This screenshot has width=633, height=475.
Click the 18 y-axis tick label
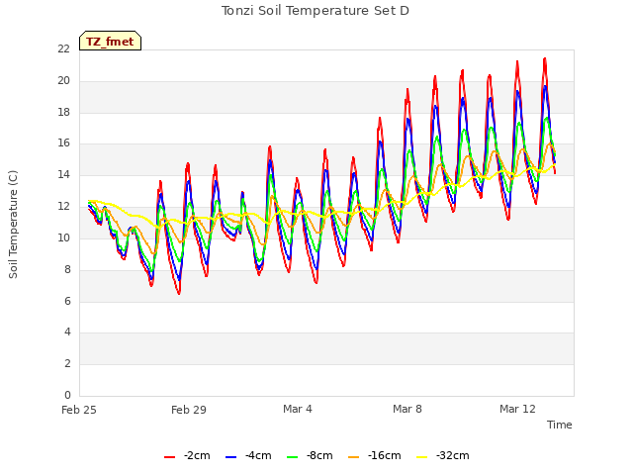tap(63, 112)
